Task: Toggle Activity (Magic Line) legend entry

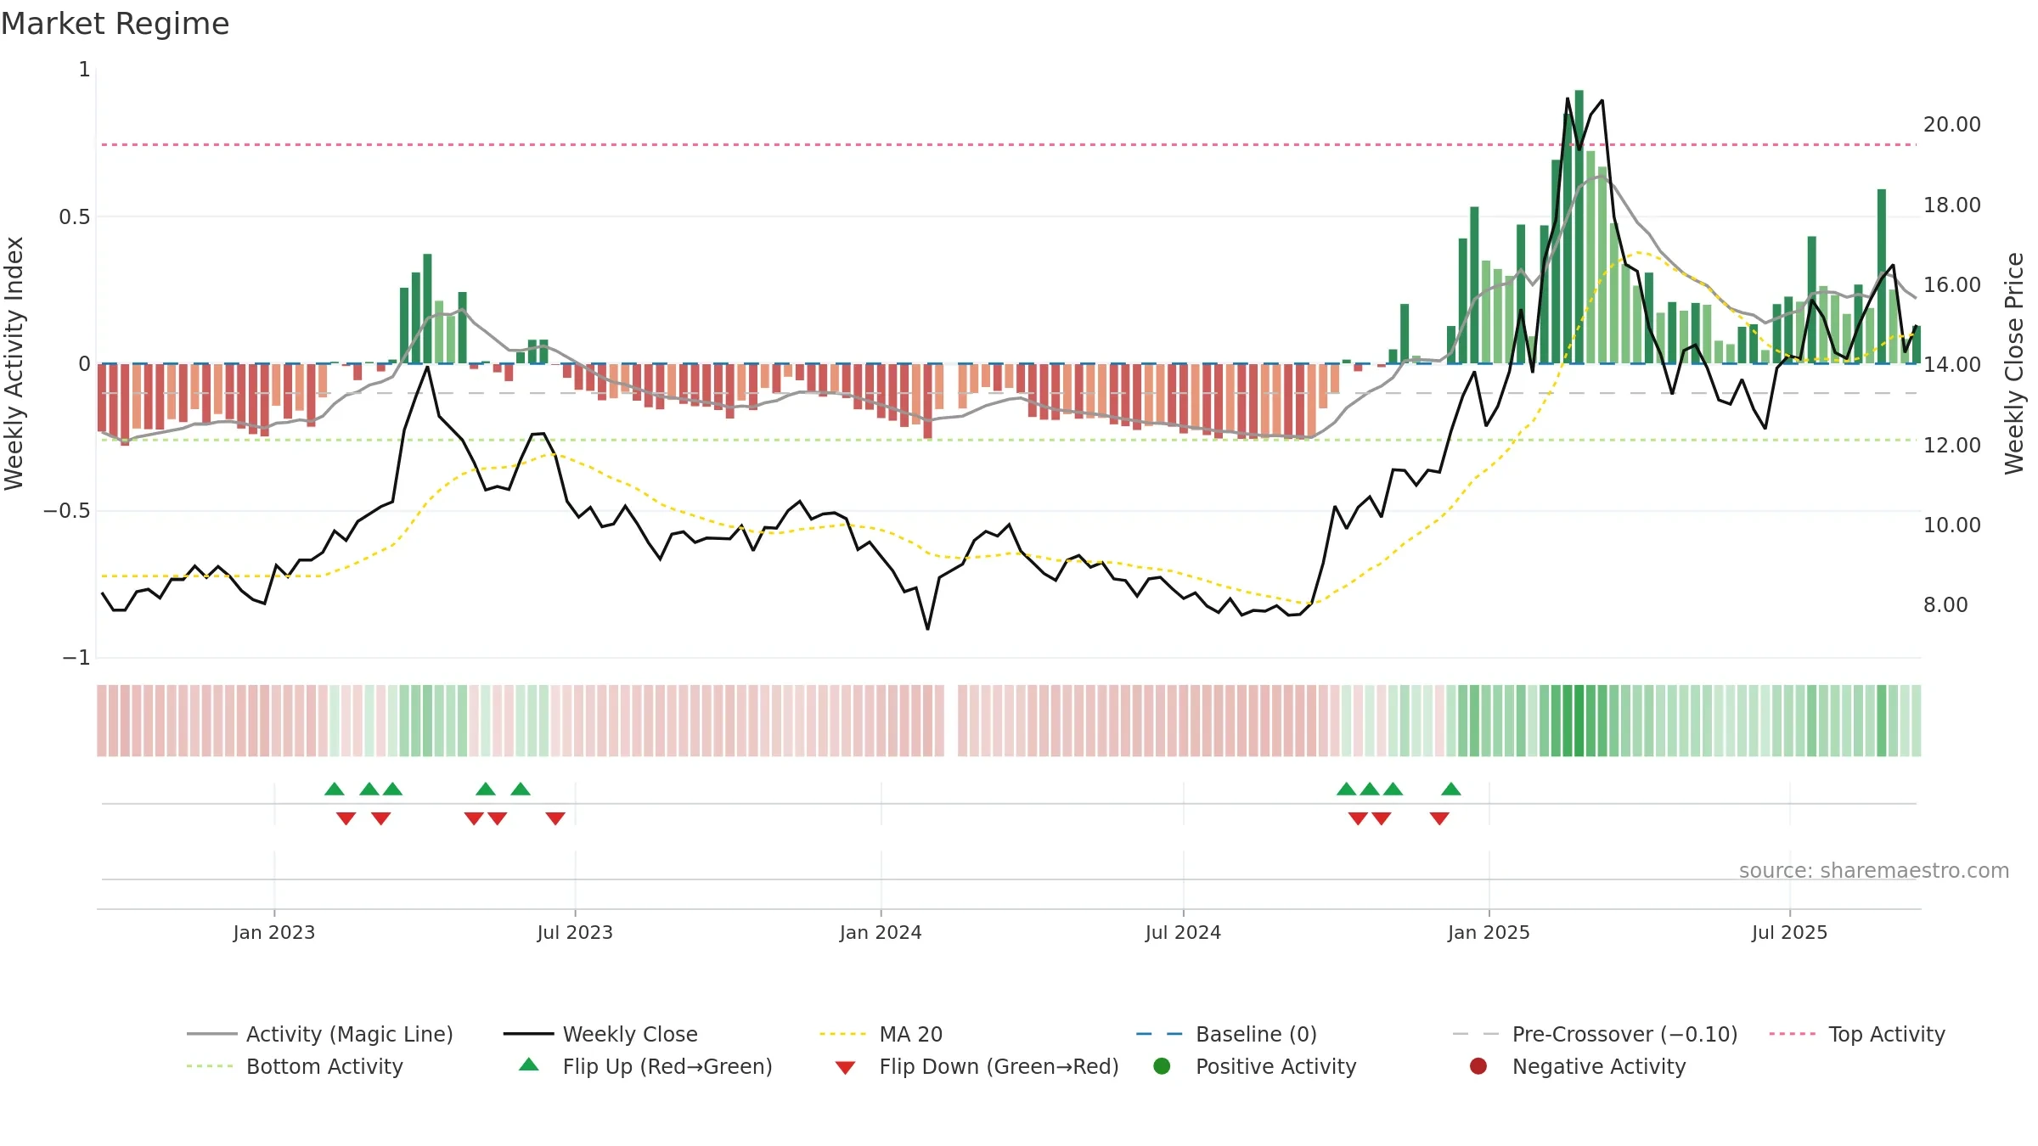Action: click(320, 1034)
